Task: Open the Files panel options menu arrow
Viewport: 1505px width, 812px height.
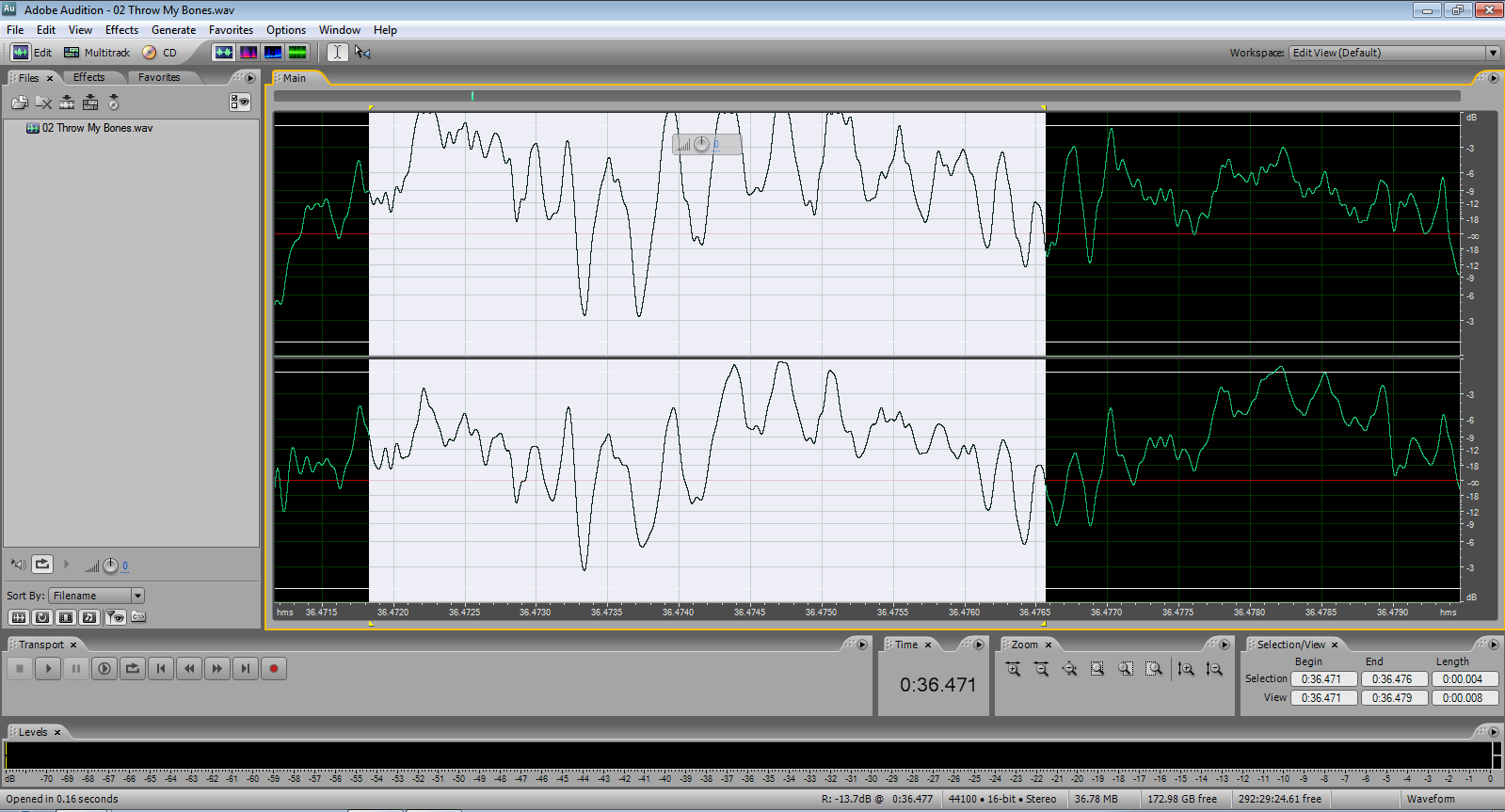Action: pyautogui.click(x=250, y=78)
